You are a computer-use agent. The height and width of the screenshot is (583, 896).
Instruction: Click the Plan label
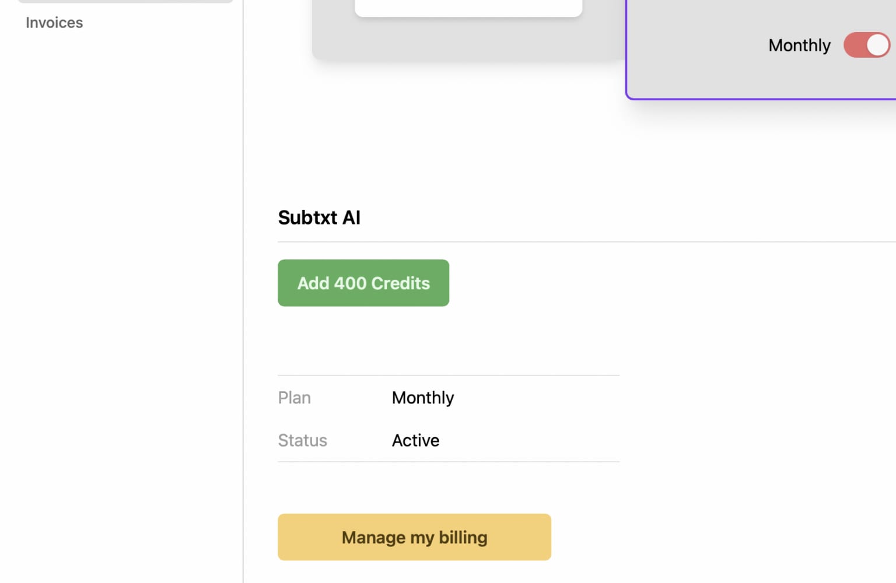(295, 398)
